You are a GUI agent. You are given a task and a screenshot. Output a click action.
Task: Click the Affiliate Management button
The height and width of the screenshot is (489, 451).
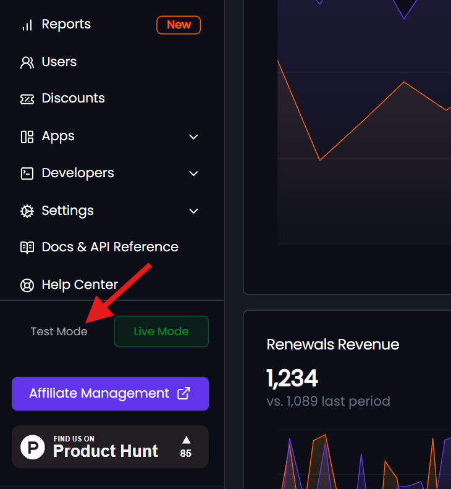click(x=110, y=393)
